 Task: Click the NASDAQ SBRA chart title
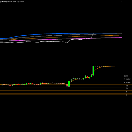pos(18,2)
